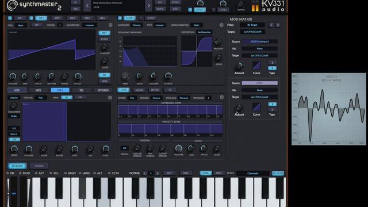Toggle Layer 1 enable square
Viewport: 368px width, 207px height.
pyautogui.click(x=190, y=10)
